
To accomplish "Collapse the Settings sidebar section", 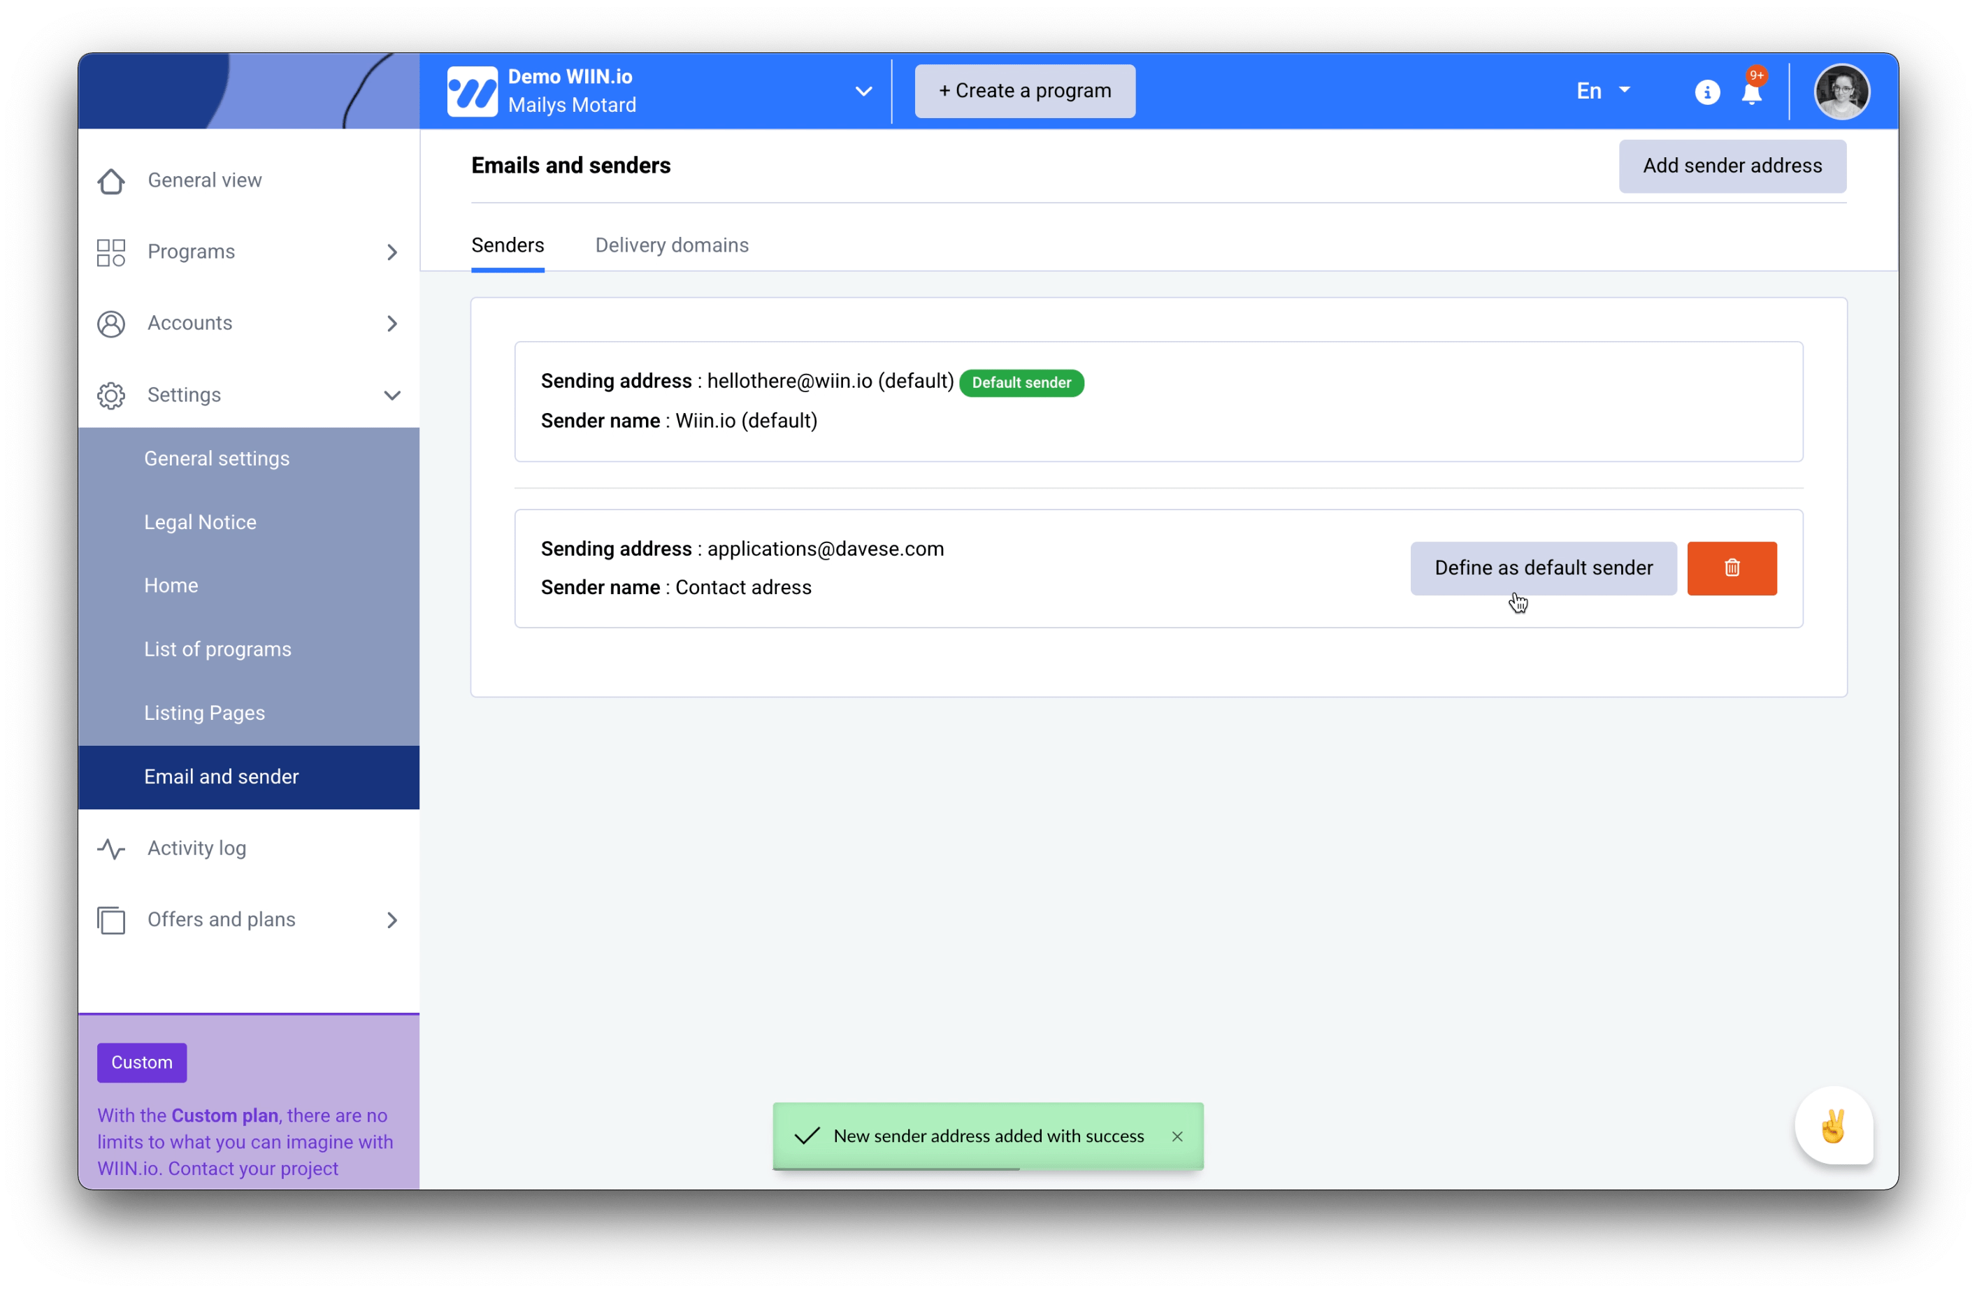I will coord(391,396).
